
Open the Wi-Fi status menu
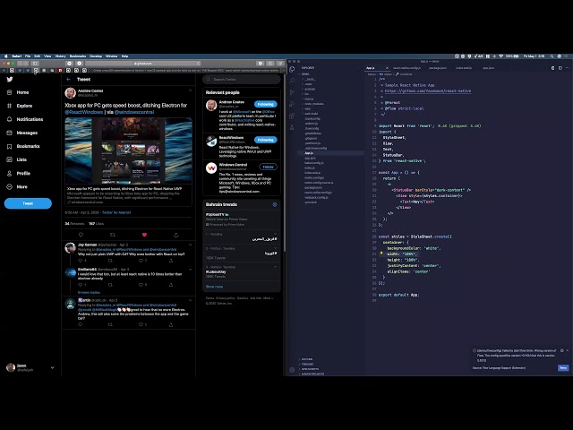(x=501, y=56)
